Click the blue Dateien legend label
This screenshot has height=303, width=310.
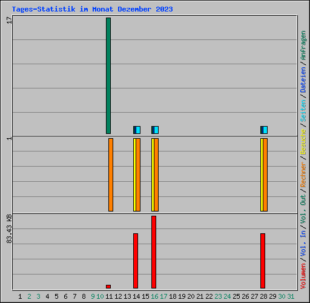point(303,80)
